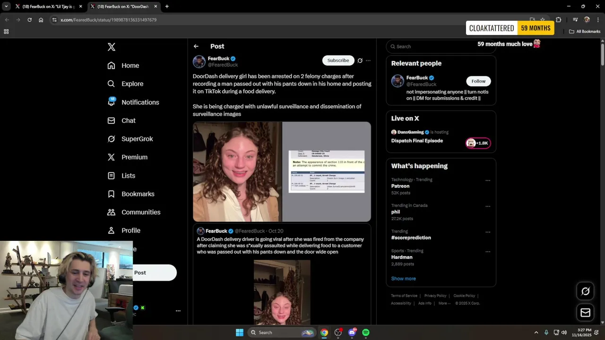Image resolution: width=605 pixels, height=340 pixels.
Task: Open more options for Patreon trend
Action: 488,180
